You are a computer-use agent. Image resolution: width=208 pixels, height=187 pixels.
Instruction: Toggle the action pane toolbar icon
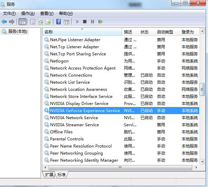pos(67,22)
